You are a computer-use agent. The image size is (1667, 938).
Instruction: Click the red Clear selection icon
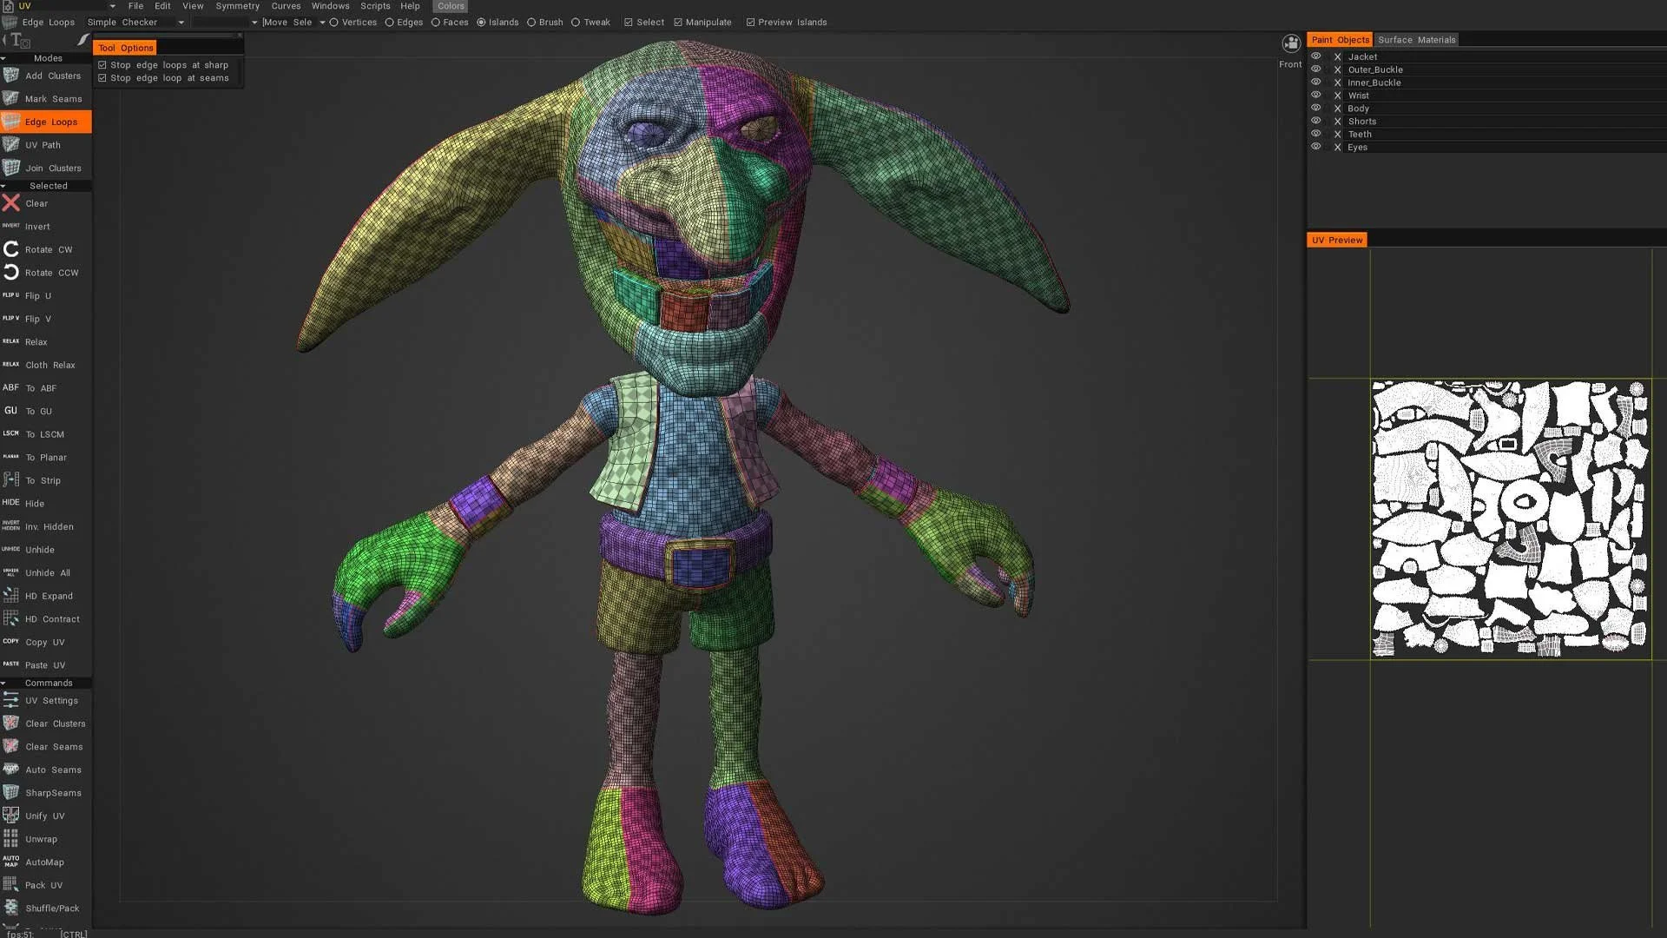11,203
